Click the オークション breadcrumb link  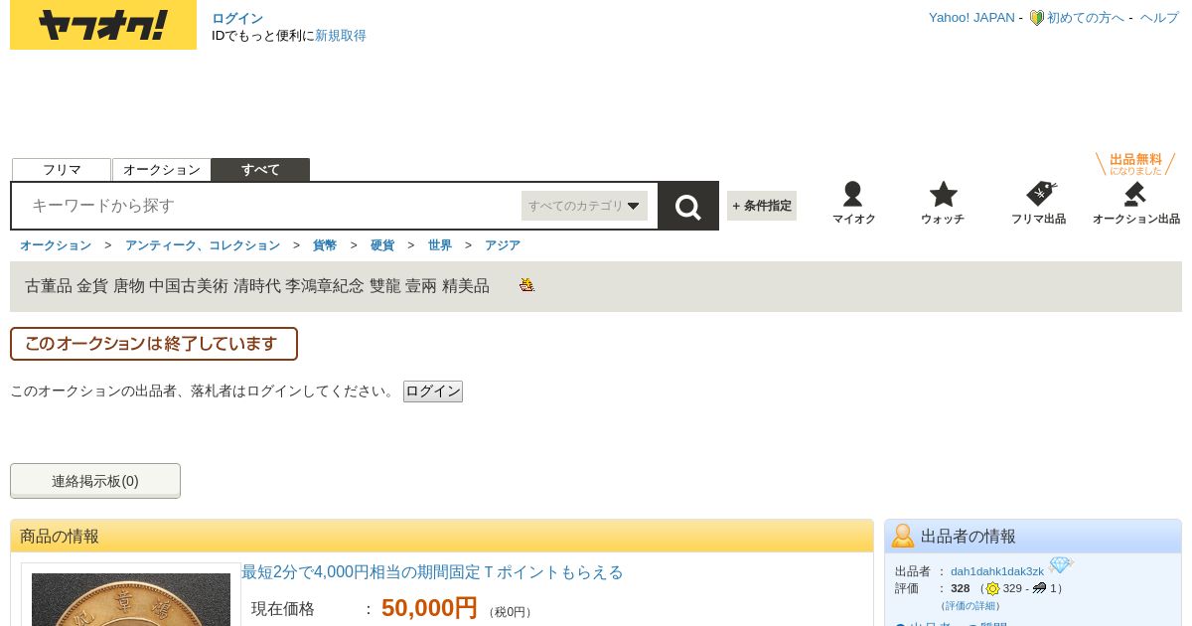56,245
